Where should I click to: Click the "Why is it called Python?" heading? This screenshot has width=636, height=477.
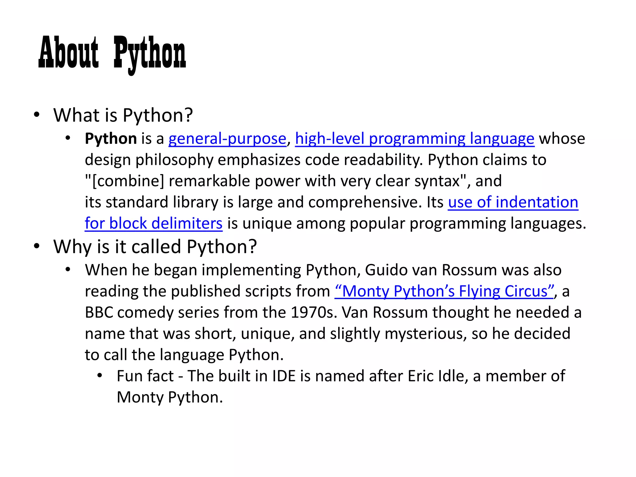coord(155,247)
